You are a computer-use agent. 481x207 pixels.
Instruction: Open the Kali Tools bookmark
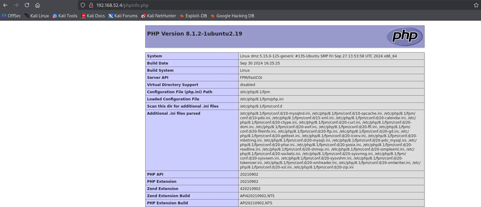65,16
